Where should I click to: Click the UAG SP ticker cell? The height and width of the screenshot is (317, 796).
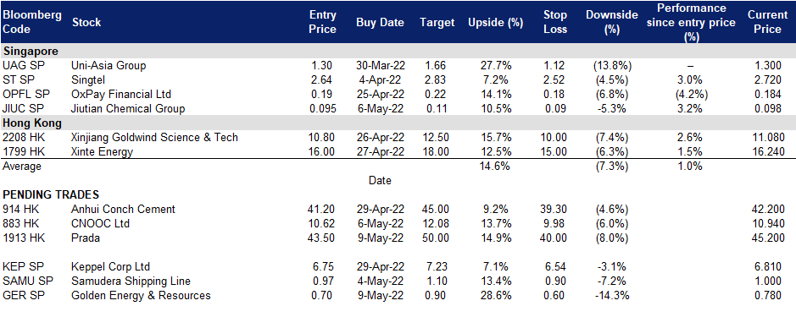(19, 65)
